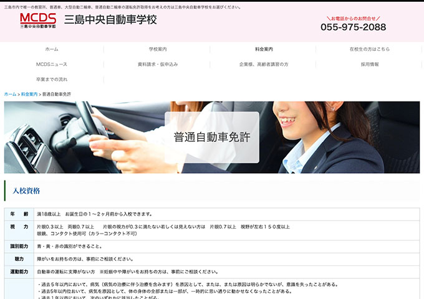Click the 三島中央自動車学校 site title

(110, 20)
